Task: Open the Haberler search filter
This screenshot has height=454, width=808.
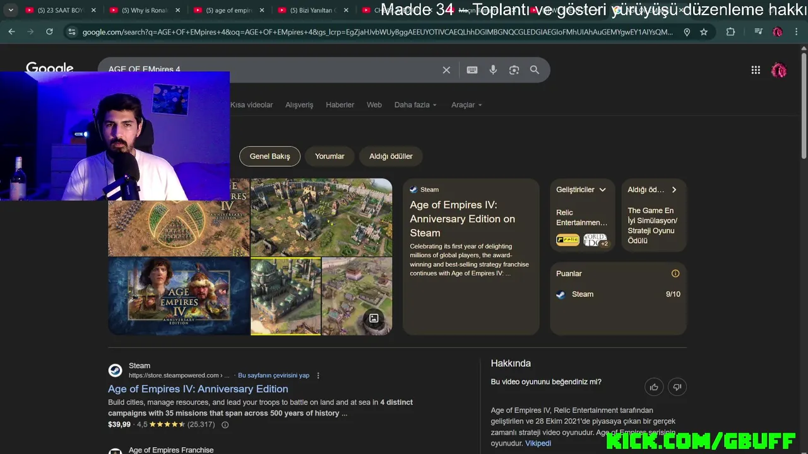Action: [340, 105]
